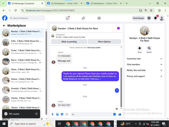Open the Carter conversation
The image size is (169, 127).
(23, 52)
